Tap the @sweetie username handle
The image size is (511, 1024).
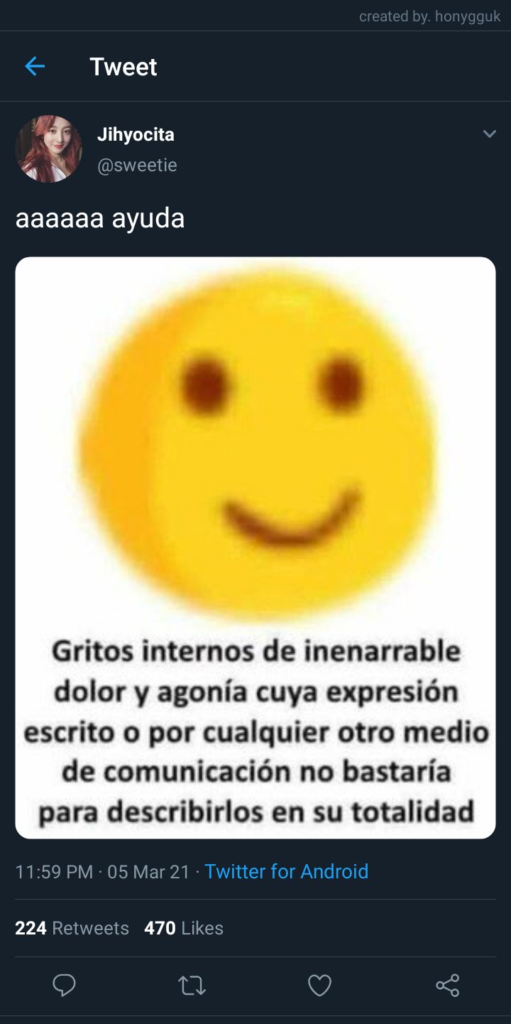pyautogui.click(x=137, y=165)
